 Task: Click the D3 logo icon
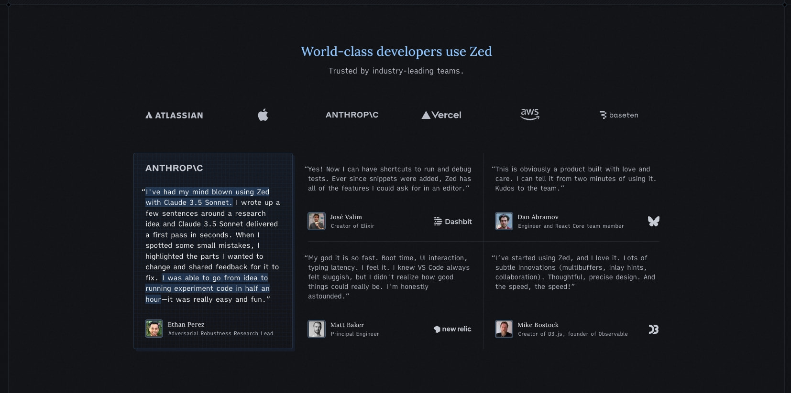click(x=653, y=329)
